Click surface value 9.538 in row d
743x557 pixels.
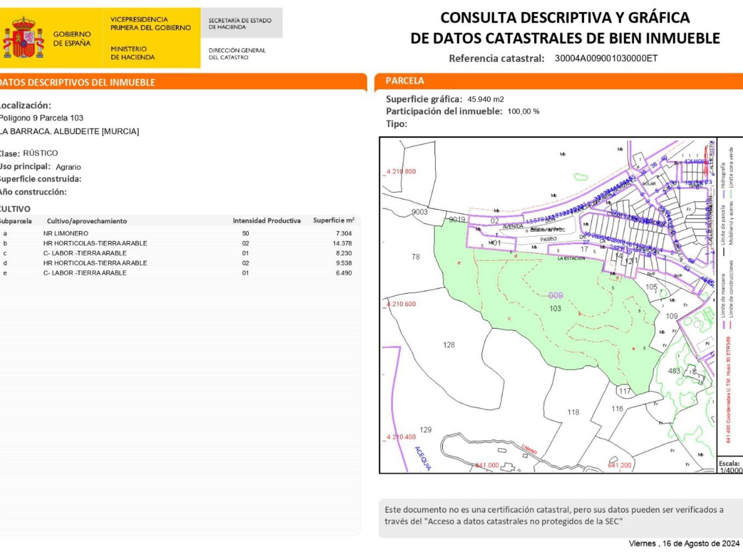tap(344, 263)
